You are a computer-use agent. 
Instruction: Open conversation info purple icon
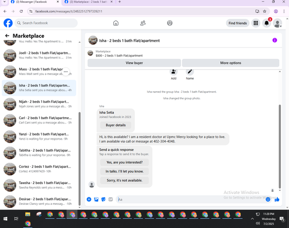(275, 40)
